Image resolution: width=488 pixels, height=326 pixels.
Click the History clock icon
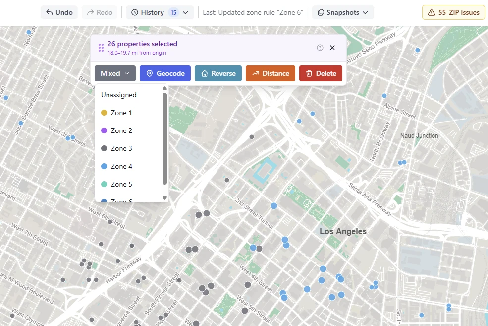(135, 12)
